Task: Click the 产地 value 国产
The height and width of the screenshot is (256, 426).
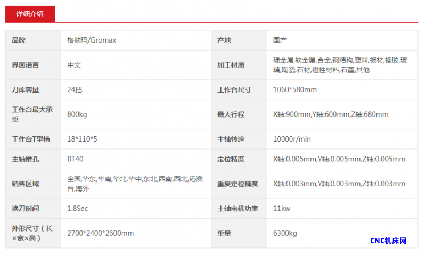Action: point(280,40)
